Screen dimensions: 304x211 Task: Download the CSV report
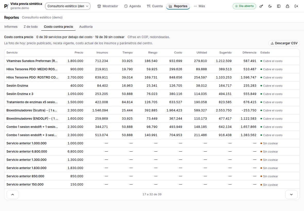coord(284,43)
